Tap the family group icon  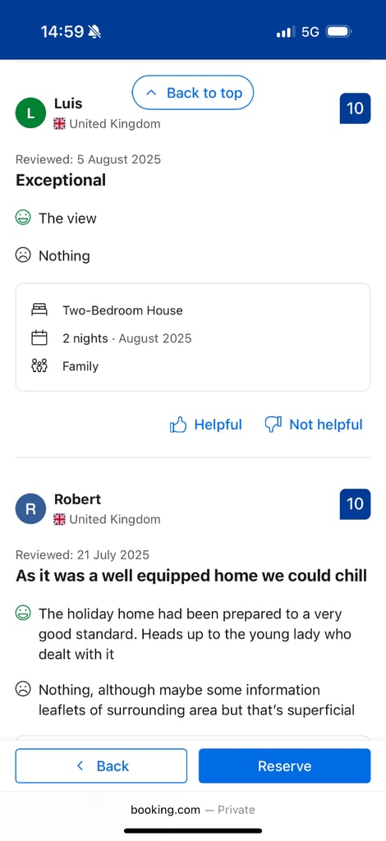(39, 366)
